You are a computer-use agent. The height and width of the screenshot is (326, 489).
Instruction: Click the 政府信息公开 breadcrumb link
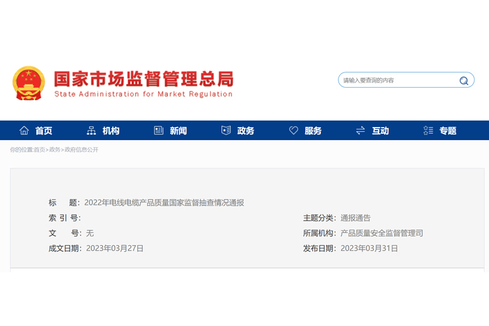point(81,150)
